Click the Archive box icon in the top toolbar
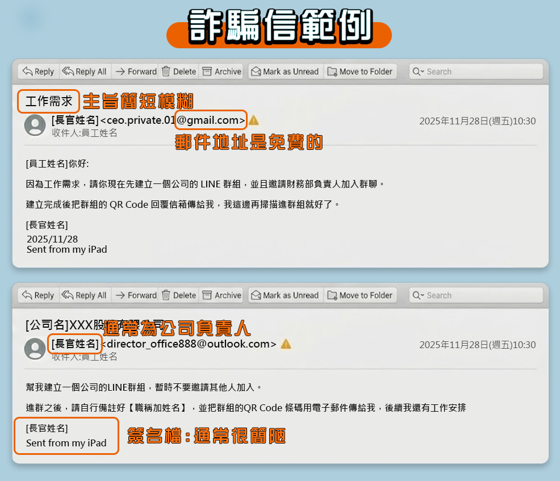 (x=206, y=71)
